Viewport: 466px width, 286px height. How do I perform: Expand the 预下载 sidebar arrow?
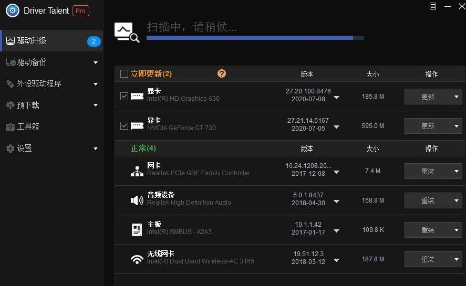pyautogui.click(x=96, y=105)
